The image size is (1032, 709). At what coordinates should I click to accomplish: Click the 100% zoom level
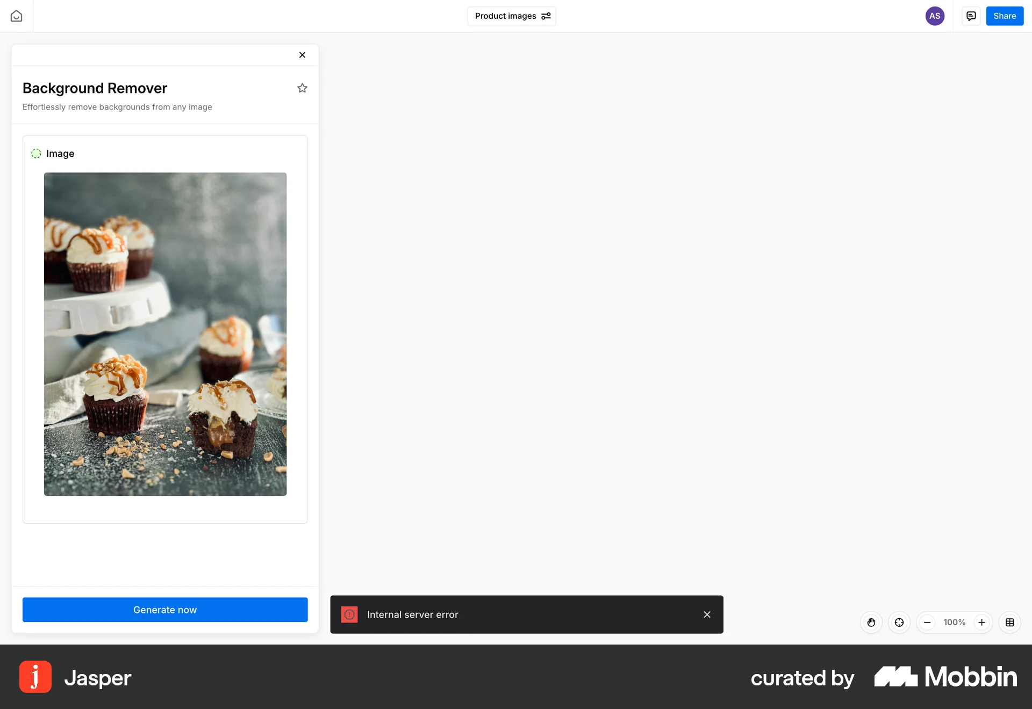(x=954, y=622)
